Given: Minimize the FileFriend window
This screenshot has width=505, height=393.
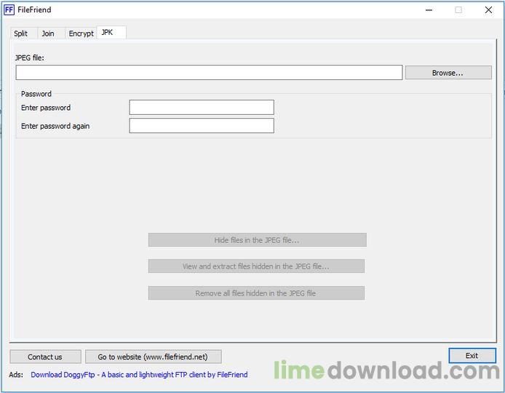Looking at the screenshot, I should (429, 10).
